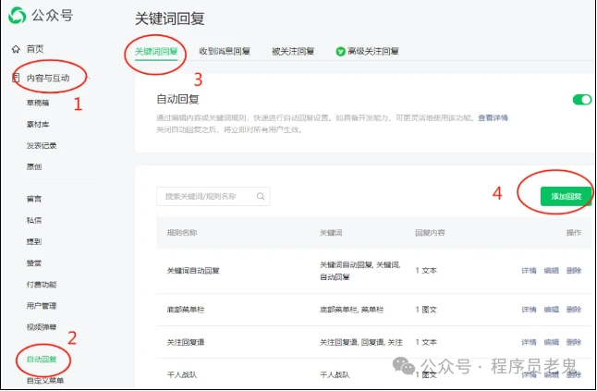Open 付费功能 in sidebar
Image resolution: width=597 pixels, height=391 pixels.
42,285
